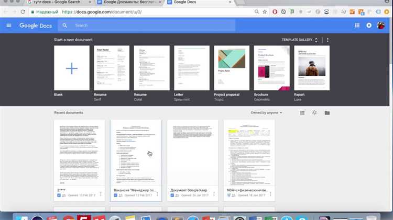Click the secure lock icon in address bar
The image size is (393, 220).
point(32,11)
